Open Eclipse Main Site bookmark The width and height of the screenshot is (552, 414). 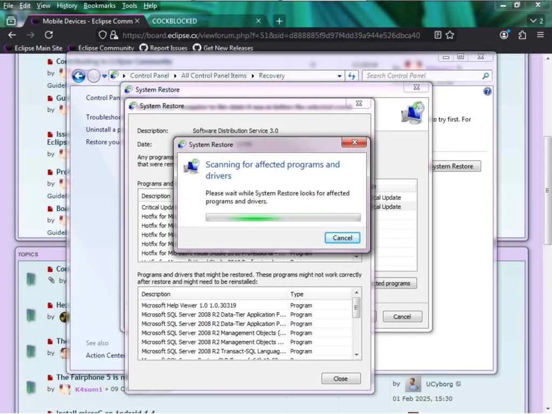click(33, 48)
